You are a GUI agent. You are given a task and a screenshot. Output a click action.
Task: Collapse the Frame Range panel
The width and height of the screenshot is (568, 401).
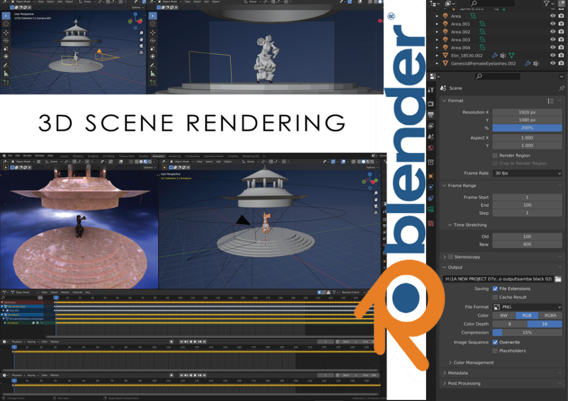tap(444, 185)
